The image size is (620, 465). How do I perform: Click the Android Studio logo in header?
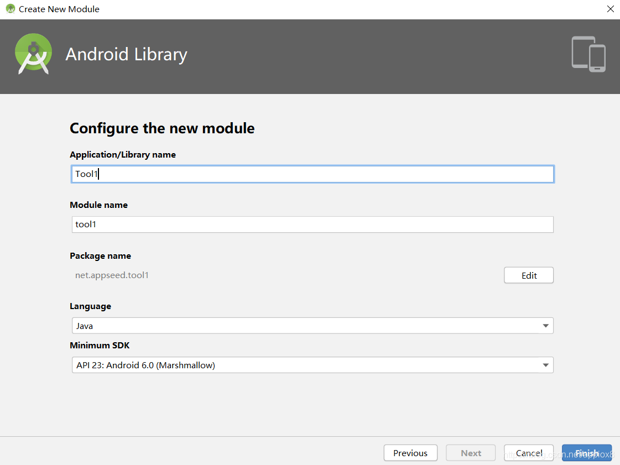click(34, 54)
